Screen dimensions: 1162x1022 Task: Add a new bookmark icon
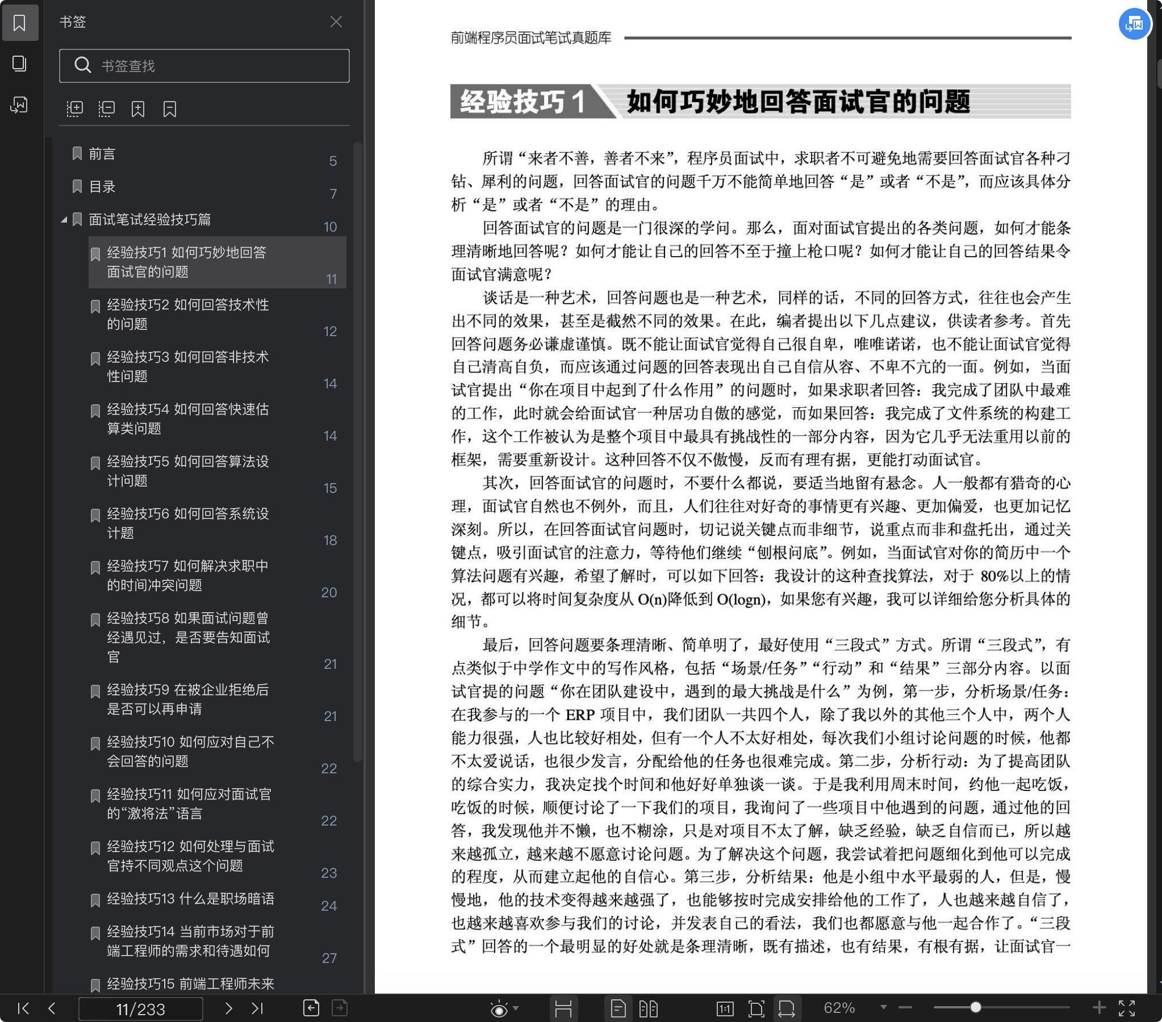click(138, 108)
